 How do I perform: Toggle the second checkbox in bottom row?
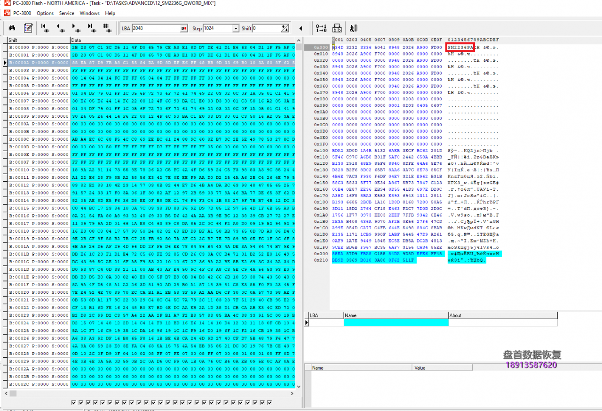81,403
